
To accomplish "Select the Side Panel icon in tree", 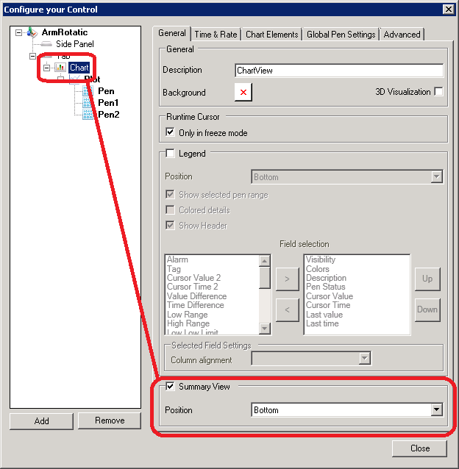I will (46, 44).
